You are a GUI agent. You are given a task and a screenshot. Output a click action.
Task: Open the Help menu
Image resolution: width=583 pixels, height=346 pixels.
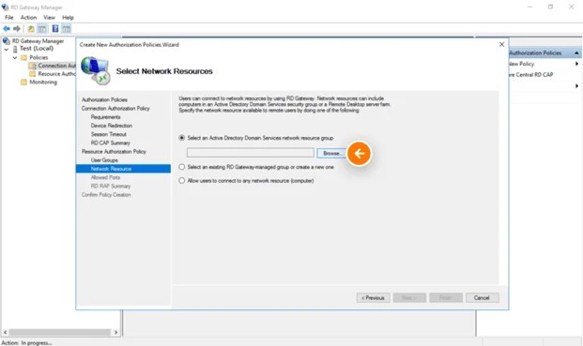(68, 18)
